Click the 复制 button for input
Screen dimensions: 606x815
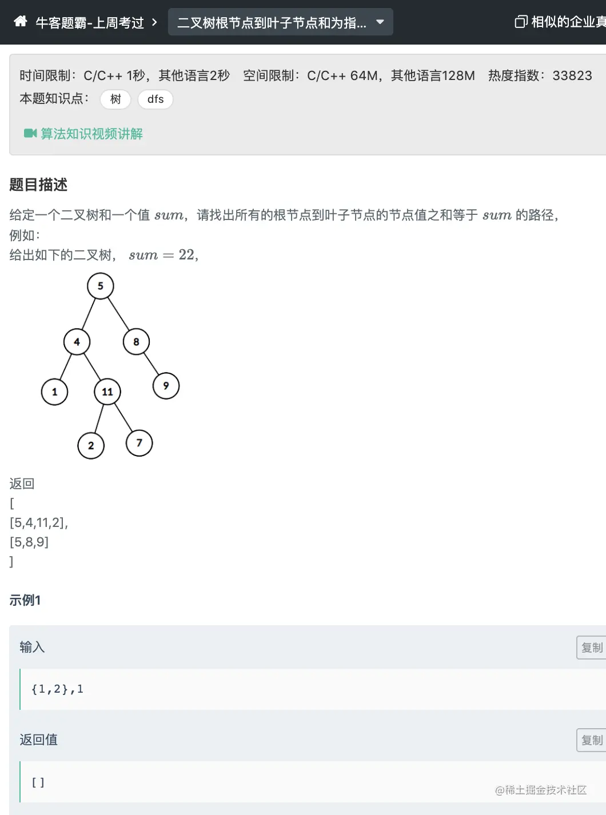click(591, 648)
